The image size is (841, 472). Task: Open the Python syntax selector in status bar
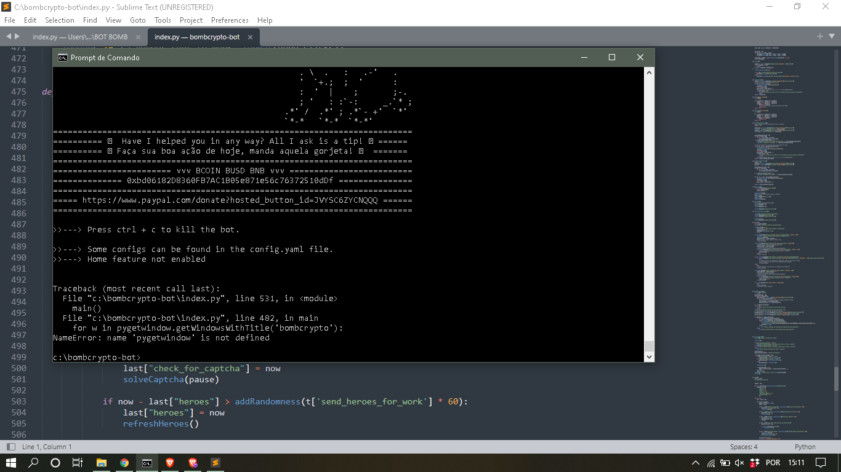click(805, 447)
